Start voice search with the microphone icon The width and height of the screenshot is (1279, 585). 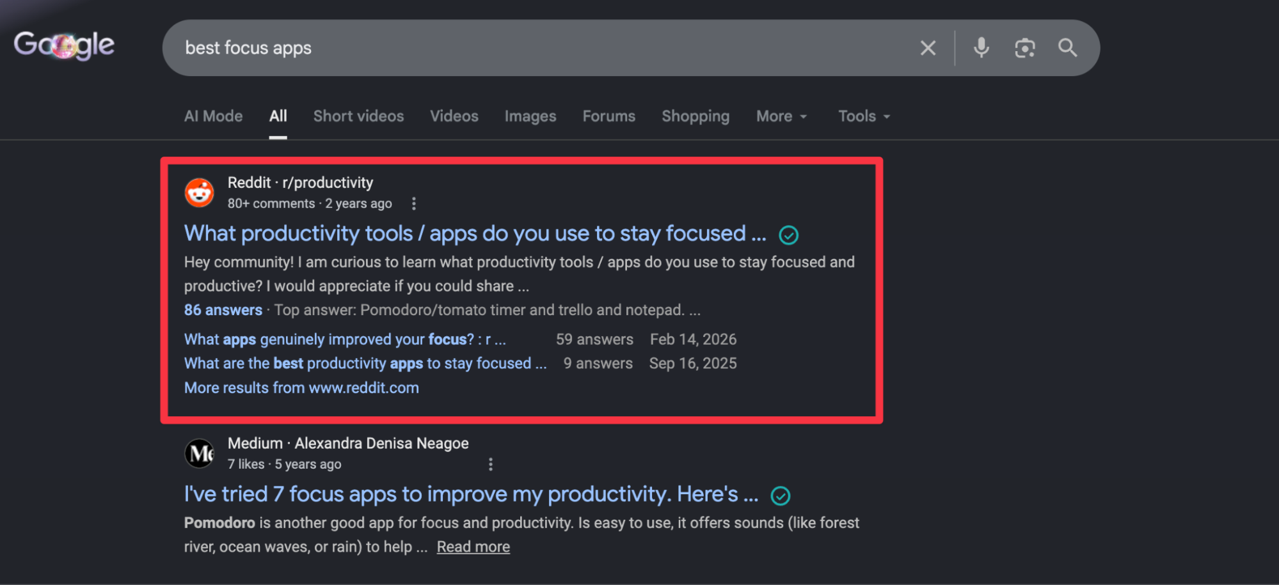[x=981, y=48]
